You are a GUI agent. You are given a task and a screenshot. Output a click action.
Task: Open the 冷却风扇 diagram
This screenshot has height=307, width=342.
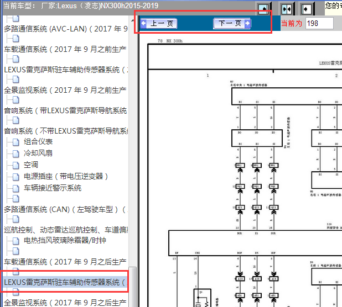38,153
